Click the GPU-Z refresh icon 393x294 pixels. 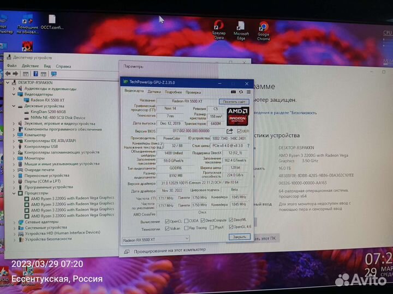click(x=241, y=92)
